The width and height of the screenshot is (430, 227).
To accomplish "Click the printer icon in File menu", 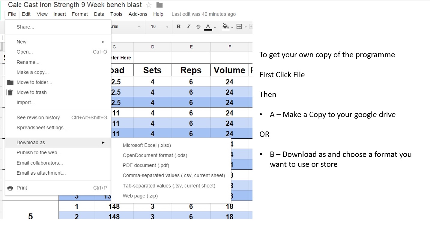I will [10, 188].
